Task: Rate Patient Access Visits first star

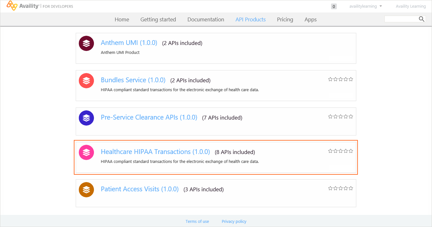Action: (330, 188)
